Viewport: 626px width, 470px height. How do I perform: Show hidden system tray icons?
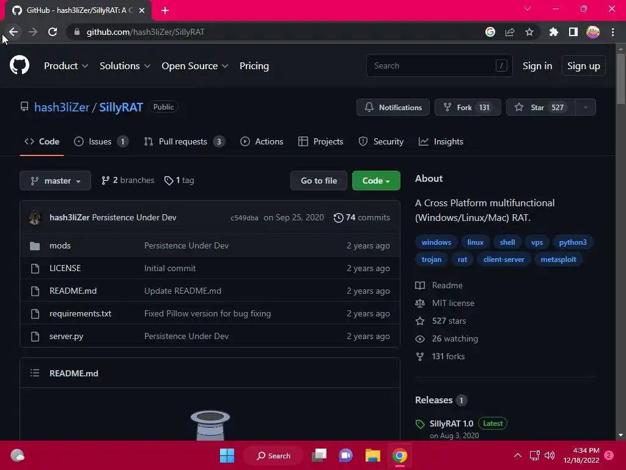518,455
